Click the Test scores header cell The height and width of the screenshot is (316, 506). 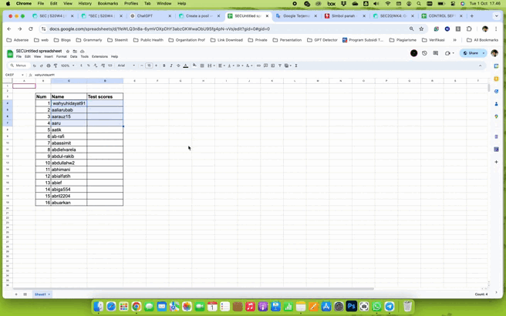click(105, 96)
